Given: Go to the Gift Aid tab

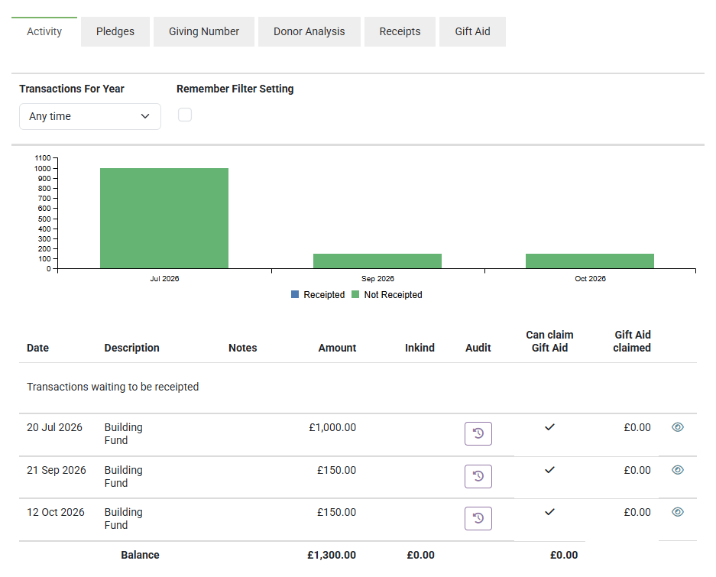Looking at the screenshot, I should coord(472,31).
